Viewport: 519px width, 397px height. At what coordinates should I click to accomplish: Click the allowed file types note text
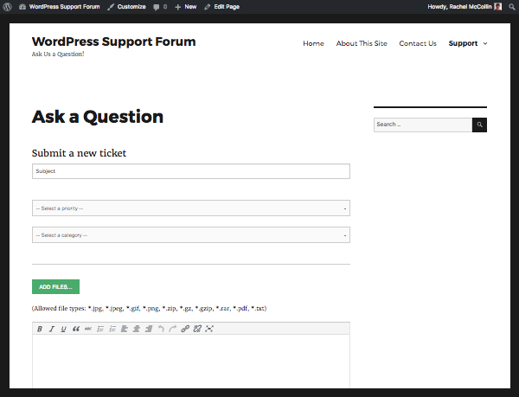(x=150, y=308)
